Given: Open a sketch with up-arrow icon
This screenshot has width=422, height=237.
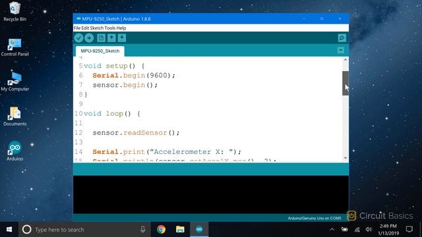Looking at the screenshot, I should (111, 38).
